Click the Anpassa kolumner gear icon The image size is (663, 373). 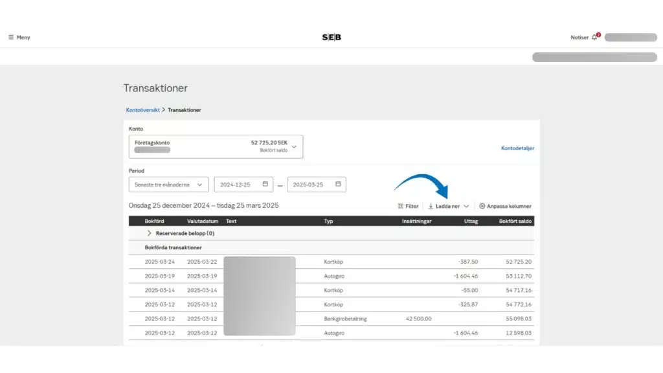pos(482,206)
